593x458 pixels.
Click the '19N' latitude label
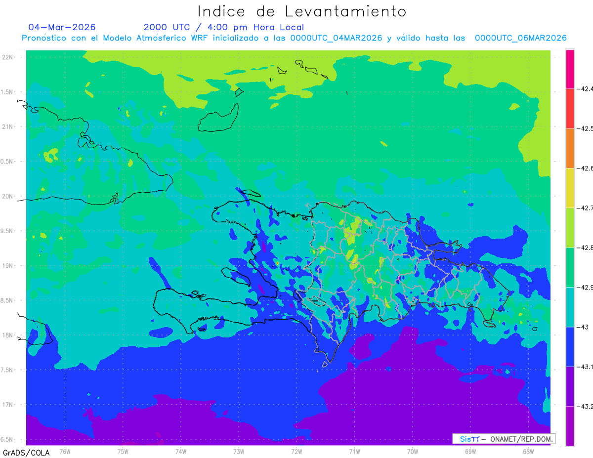click(x=8, y=266)
